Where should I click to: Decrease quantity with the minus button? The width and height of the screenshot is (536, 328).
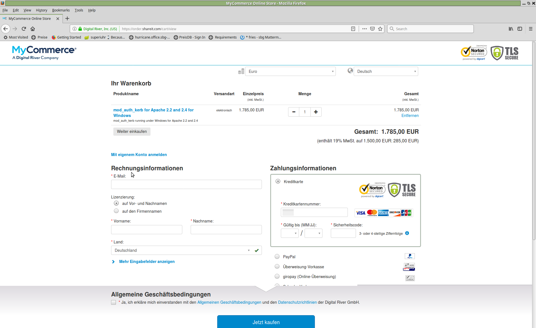click(x=294, y=112)
